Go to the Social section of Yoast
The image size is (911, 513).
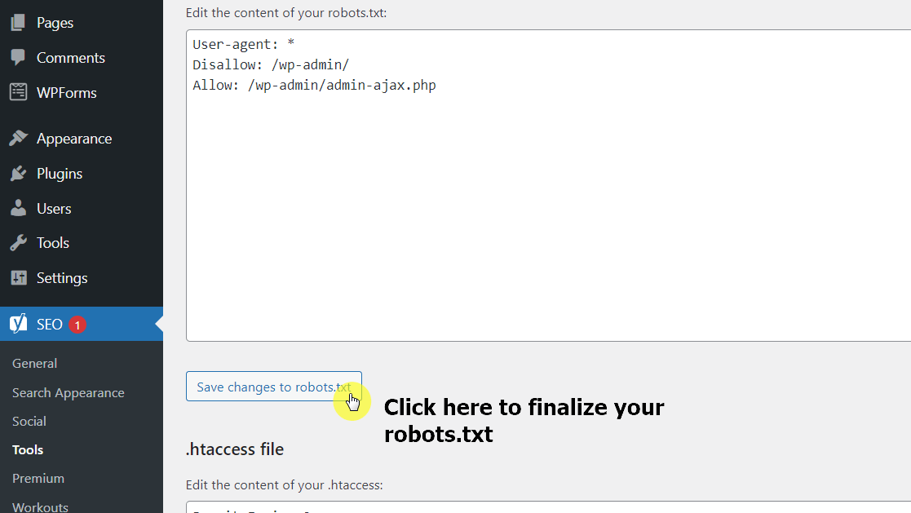pyautogui.click(x=29, y=421)
